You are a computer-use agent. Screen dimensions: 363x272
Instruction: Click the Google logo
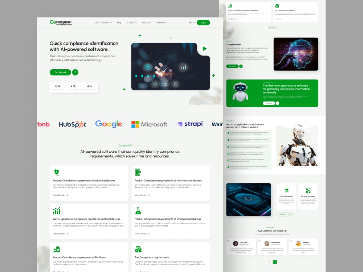[109, 124]
